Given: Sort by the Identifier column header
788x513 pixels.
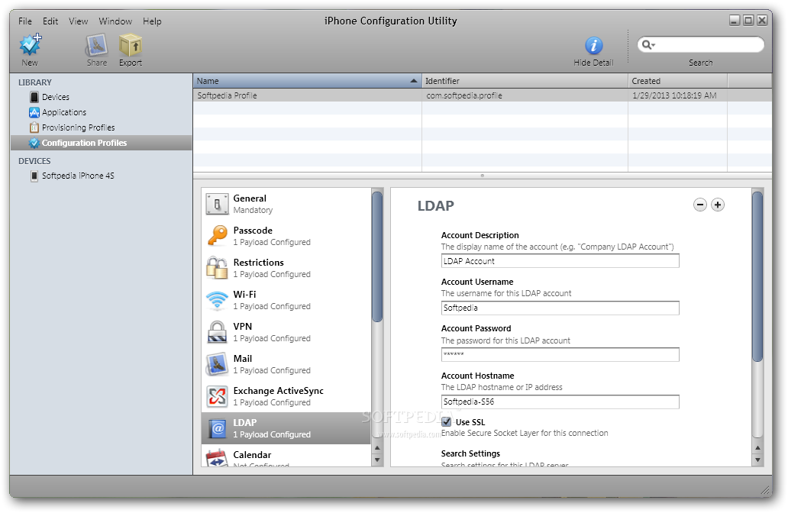Looking at the screenshot, I should [x=525, y=81].
